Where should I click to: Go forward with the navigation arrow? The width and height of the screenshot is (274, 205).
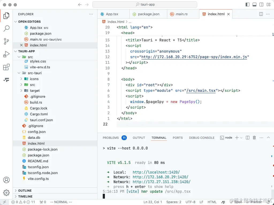(x=87, y=5)
